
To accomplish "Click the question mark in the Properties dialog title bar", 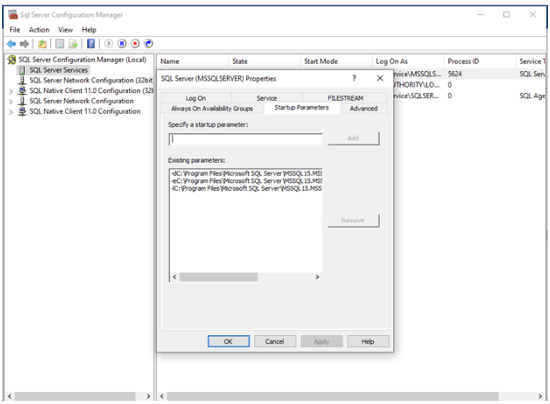I will [x=354, y=78].
